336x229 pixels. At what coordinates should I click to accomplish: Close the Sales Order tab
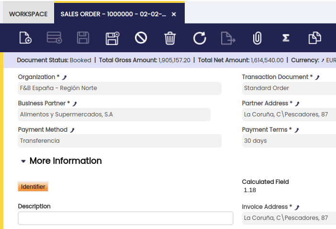click(x=174, y=14)
